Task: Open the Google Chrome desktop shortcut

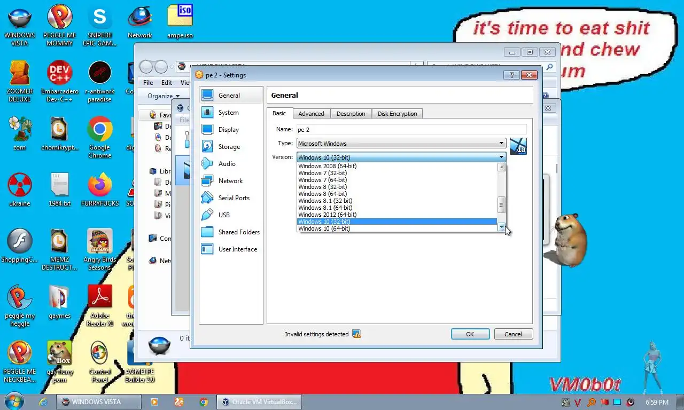Action: 100,137
